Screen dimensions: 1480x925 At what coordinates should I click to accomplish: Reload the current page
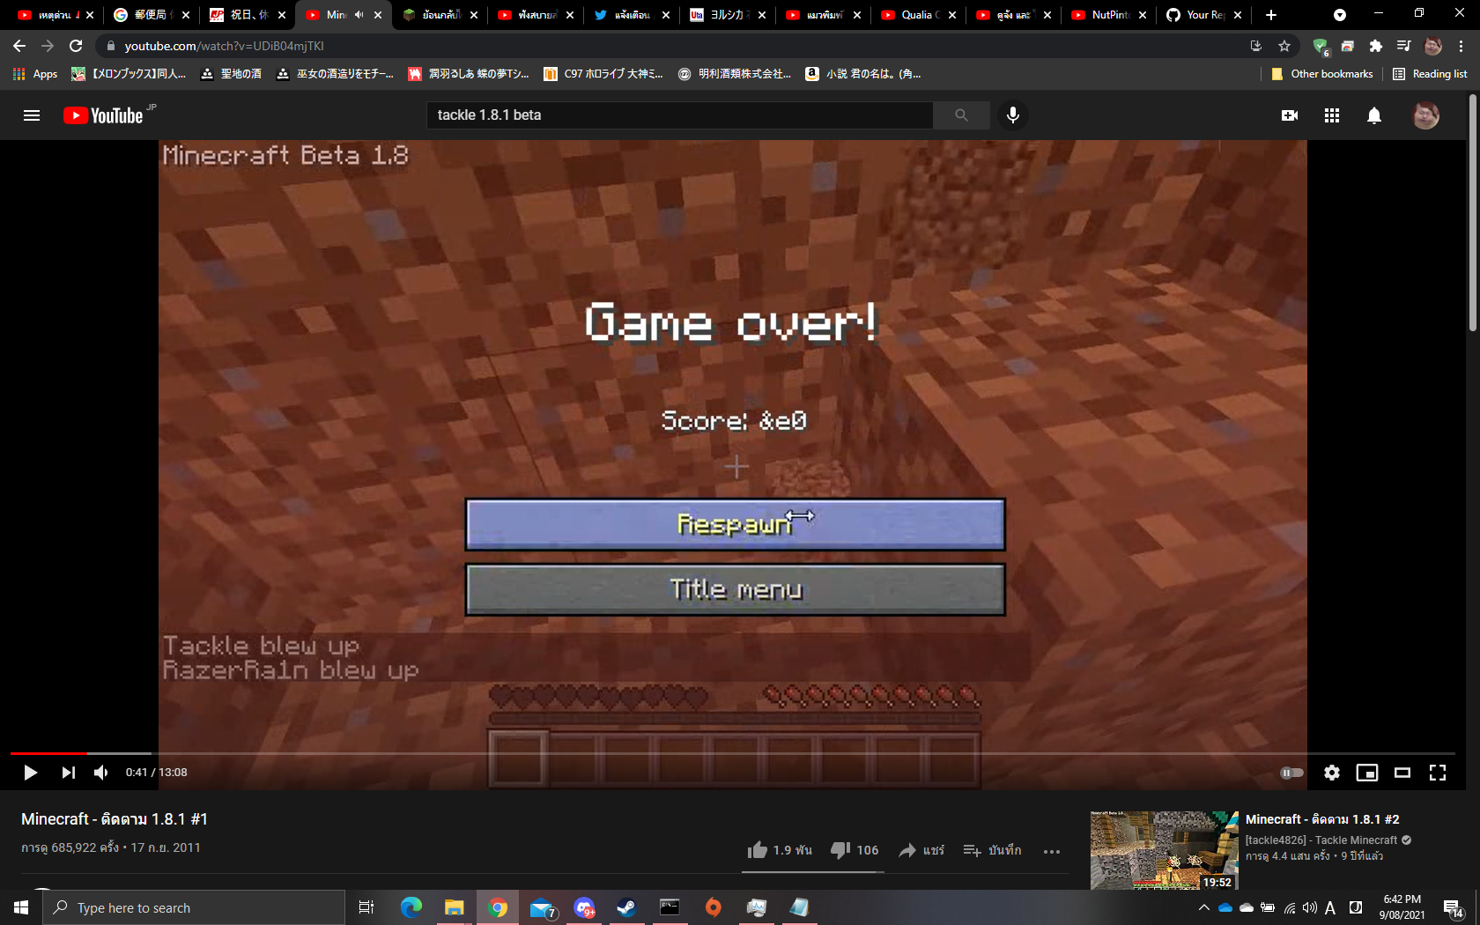tap(76, 46)
